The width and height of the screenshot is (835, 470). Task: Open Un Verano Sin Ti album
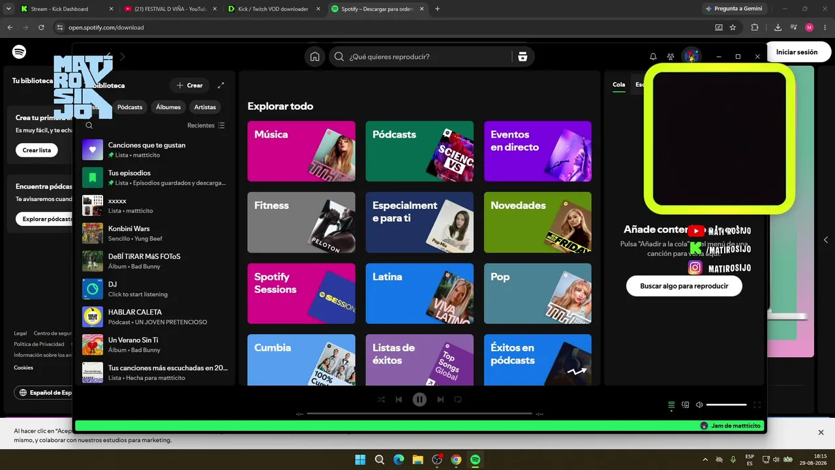click(155, 345)
